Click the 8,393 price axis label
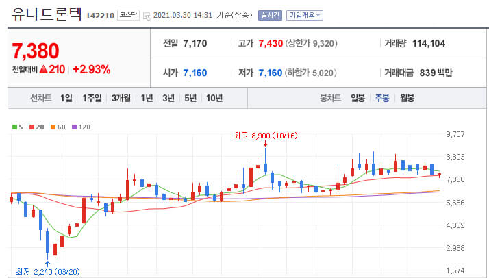The width and height of the screenshot is (489, 278). pyautogui.click(x=455, y=157)
